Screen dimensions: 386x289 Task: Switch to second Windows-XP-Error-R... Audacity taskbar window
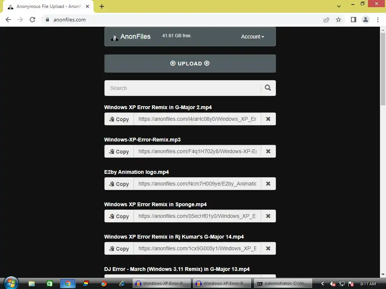point(222,284)
